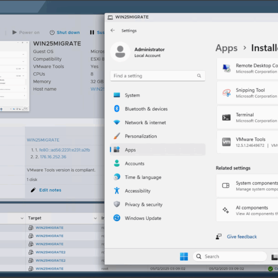The image size is (278, 278).
Task: Open Accounts settings
Action: [158, 163]
